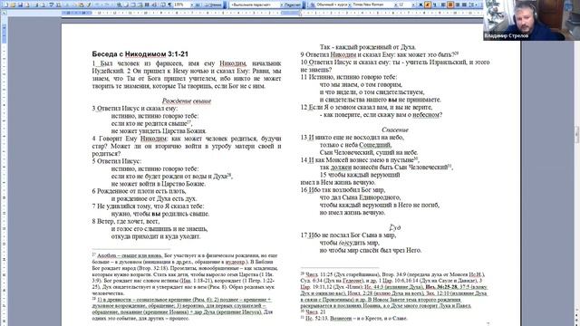Viewport: 580px width, 326px height.
Task: Click the subheading 'Суд'
Action: (395, 227)
